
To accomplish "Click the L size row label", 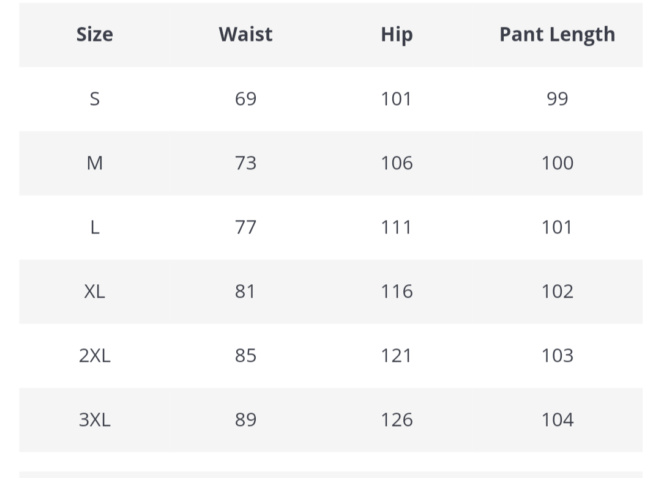I will (x=94, y=227).
